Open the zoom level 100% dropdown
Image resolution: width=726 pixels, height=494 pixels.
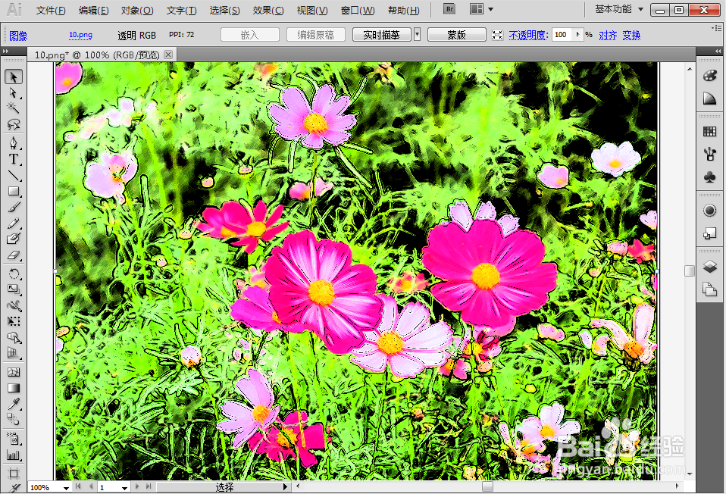pyautogui.click(x=66, y=487)
